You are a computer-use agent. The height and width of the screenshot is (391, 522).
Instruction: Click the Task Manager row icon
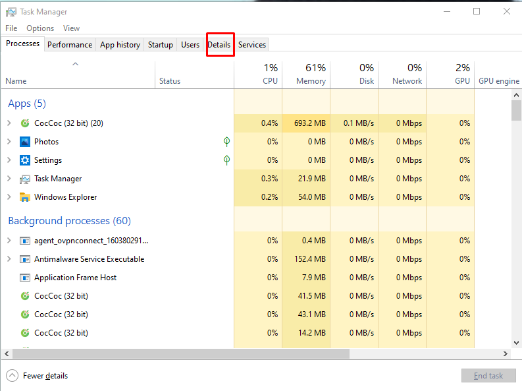[25, 179]
